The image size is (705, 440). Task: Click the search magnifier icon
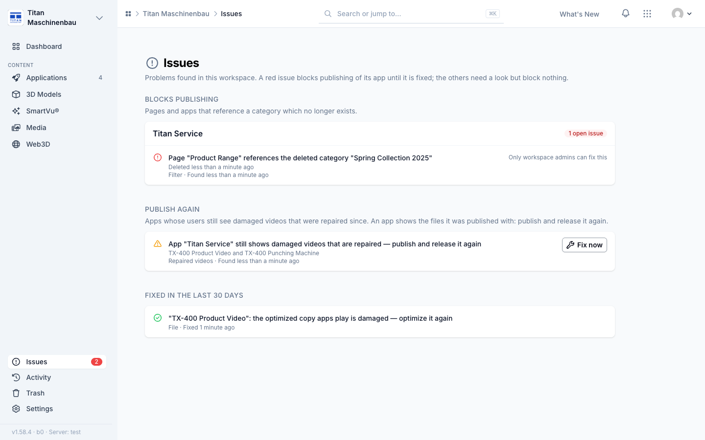click(x=328, y=14)
